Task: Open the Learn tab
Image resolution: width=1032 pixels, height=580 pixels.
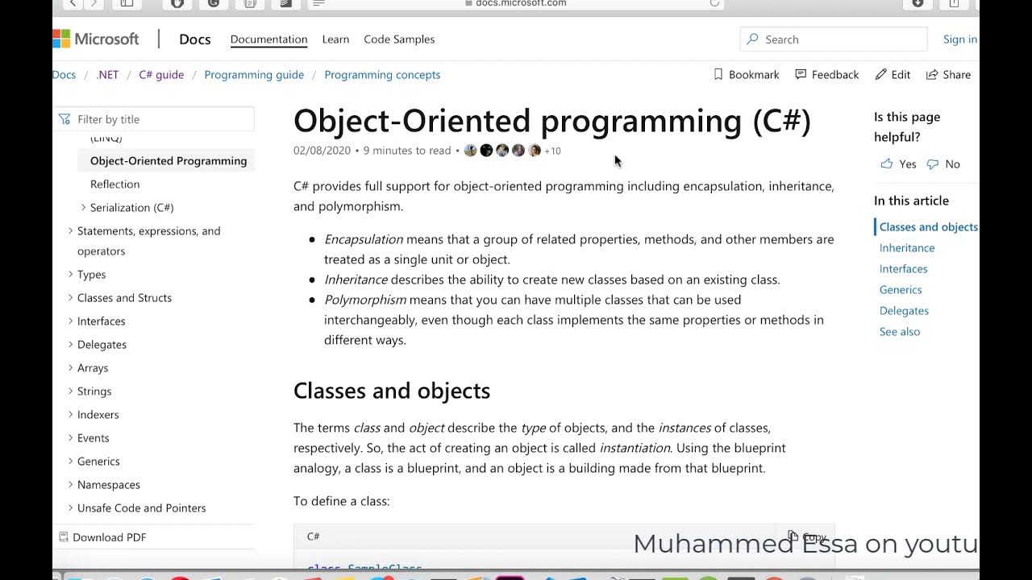Action: click(335, 39)
